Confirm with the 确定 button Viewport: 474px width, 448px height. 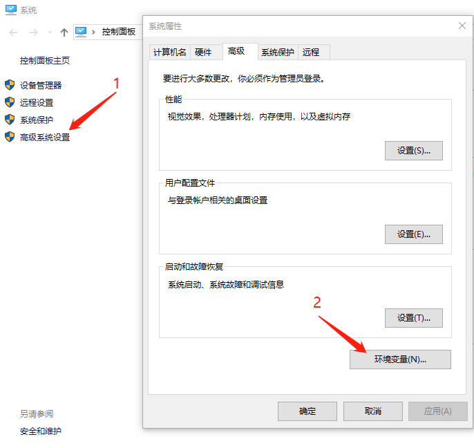pos(307,411)
